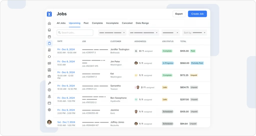Click the unassigned person icon on the Jeniffer Testington row
This screenshot has width=256, height=136.
tap(136, 51)
